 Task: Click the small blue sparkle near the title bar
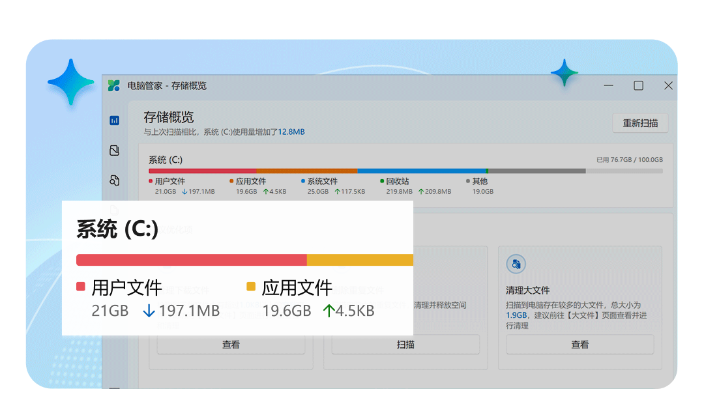564,73
